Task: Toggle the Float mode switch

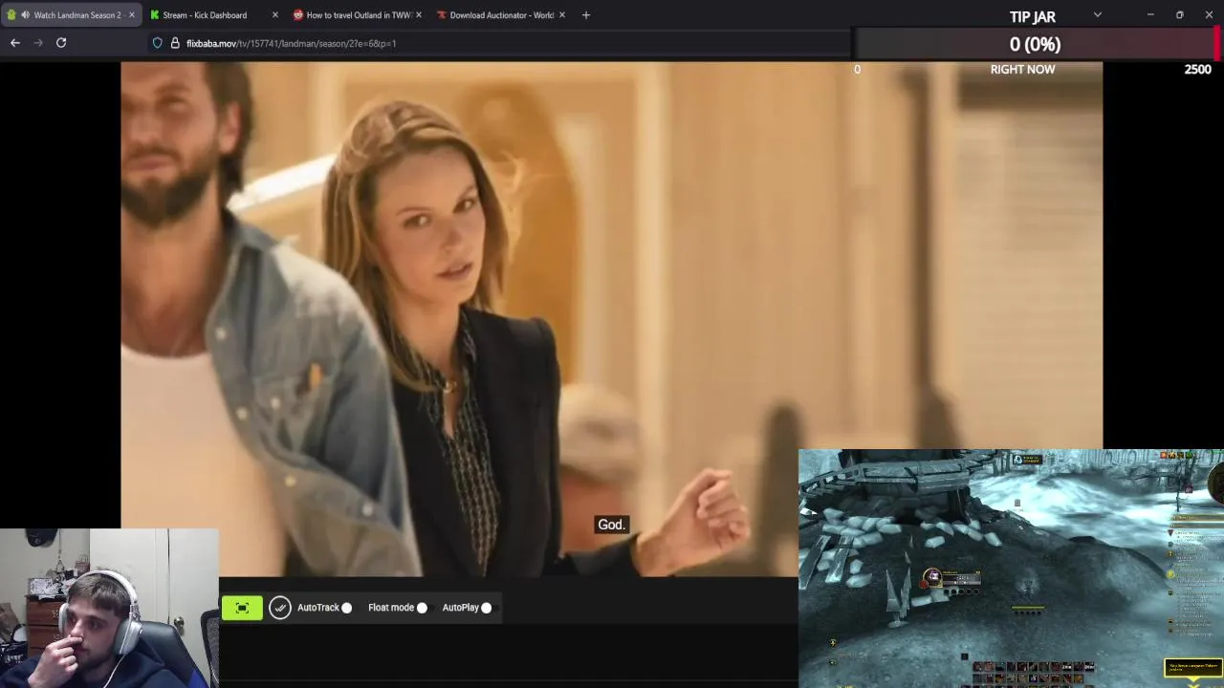Action: [x=422, y=608]
